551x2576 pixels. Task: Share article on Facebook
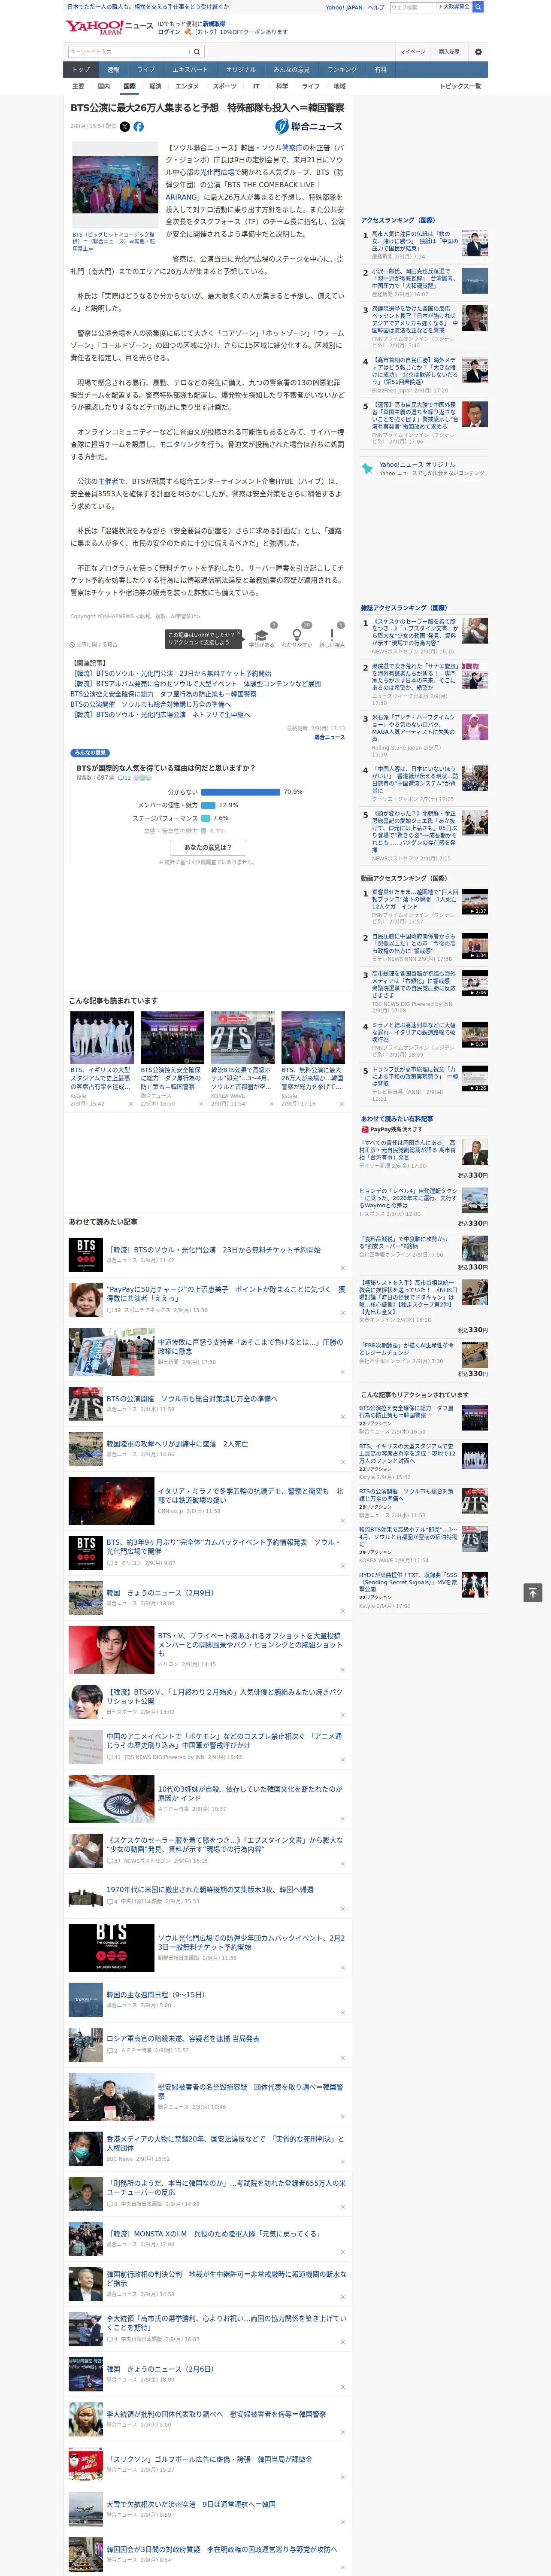point(138,127)
